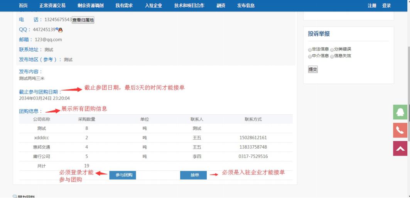This screenshot has height=198, width=410.
Task: Open the green QQ customer service floating icon
Action: pyautogui.click(x=401, y=112)
